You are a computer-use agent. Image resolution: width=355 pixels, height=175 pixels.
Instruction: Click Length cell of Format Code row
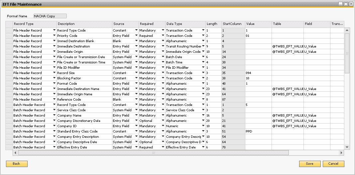tap(213, 83)
